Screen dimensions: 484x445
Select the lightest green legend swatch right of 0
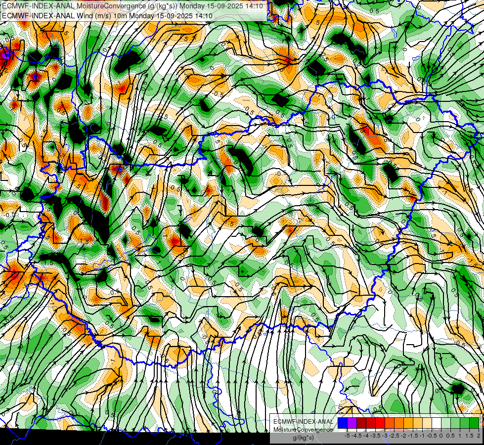coord(446,423)
